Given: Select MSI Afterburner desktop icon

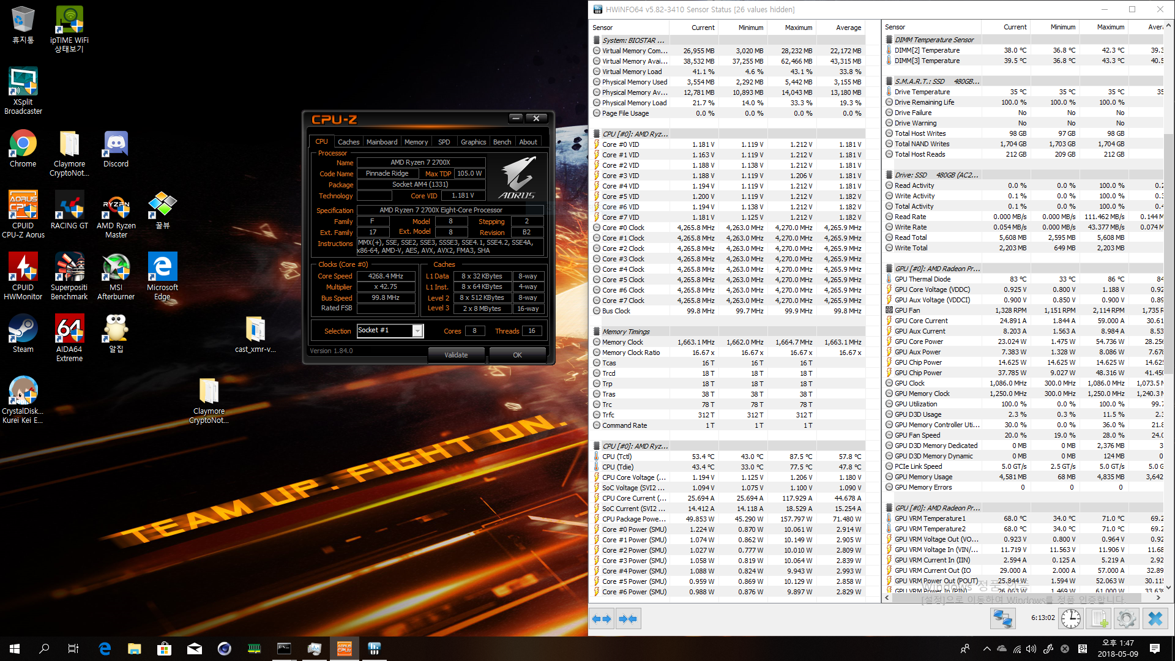Looking at the screenshot, I should click(116, 276).
